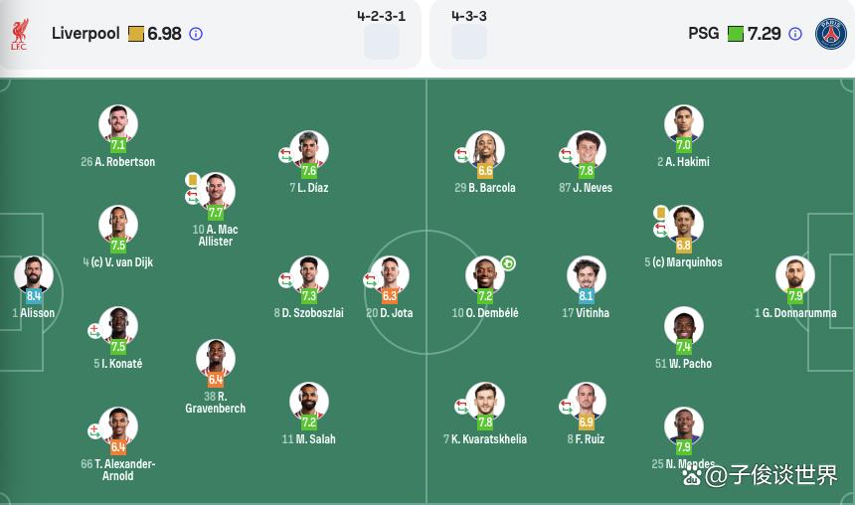The height and width of the screenshot is (505, 855).
Task: Click the 4-2-3-1 formation label
Action: coord(381,16)
